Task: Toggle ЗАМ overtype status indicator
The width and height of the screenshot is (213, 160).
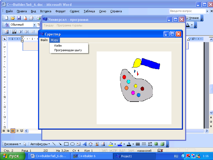Action: point(131,150)
